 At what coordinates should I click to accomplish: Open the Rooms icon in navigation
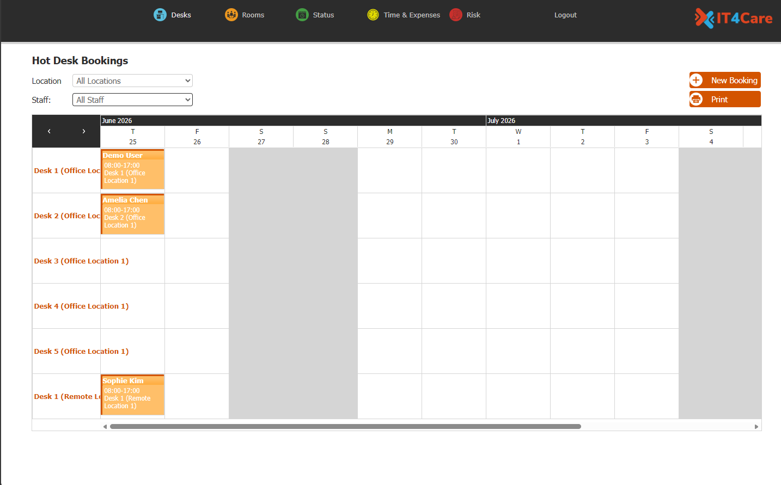[x=231, y=15]
